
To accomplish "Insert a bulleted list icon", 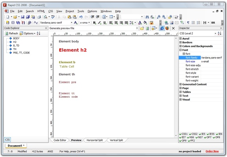I will (x=193, y=23).
